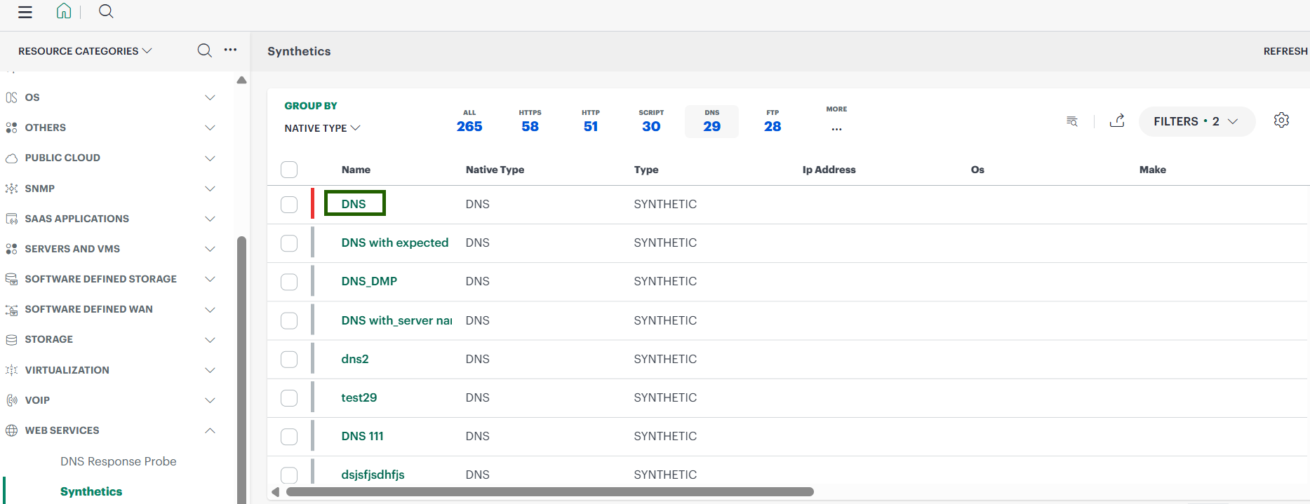Viewport: 1310px width, 504px height.
Task: Open the DNS resource link
Action: (354, 204)
